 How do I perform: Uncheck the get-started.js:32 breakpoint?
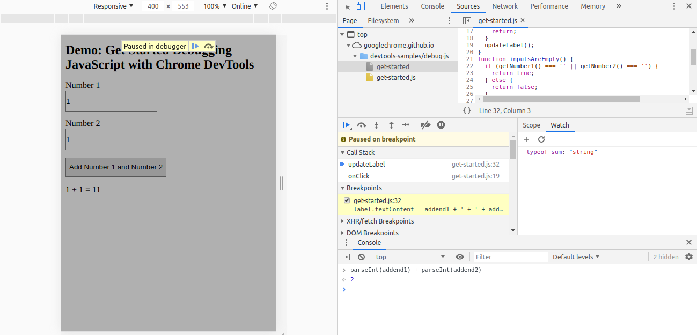click(347, 200)
